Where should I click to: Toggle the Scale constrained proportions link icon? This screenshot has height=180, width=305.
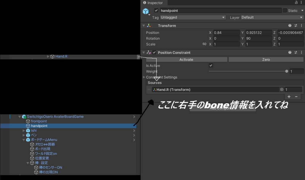pyautogui.click(x=204, y=44)
